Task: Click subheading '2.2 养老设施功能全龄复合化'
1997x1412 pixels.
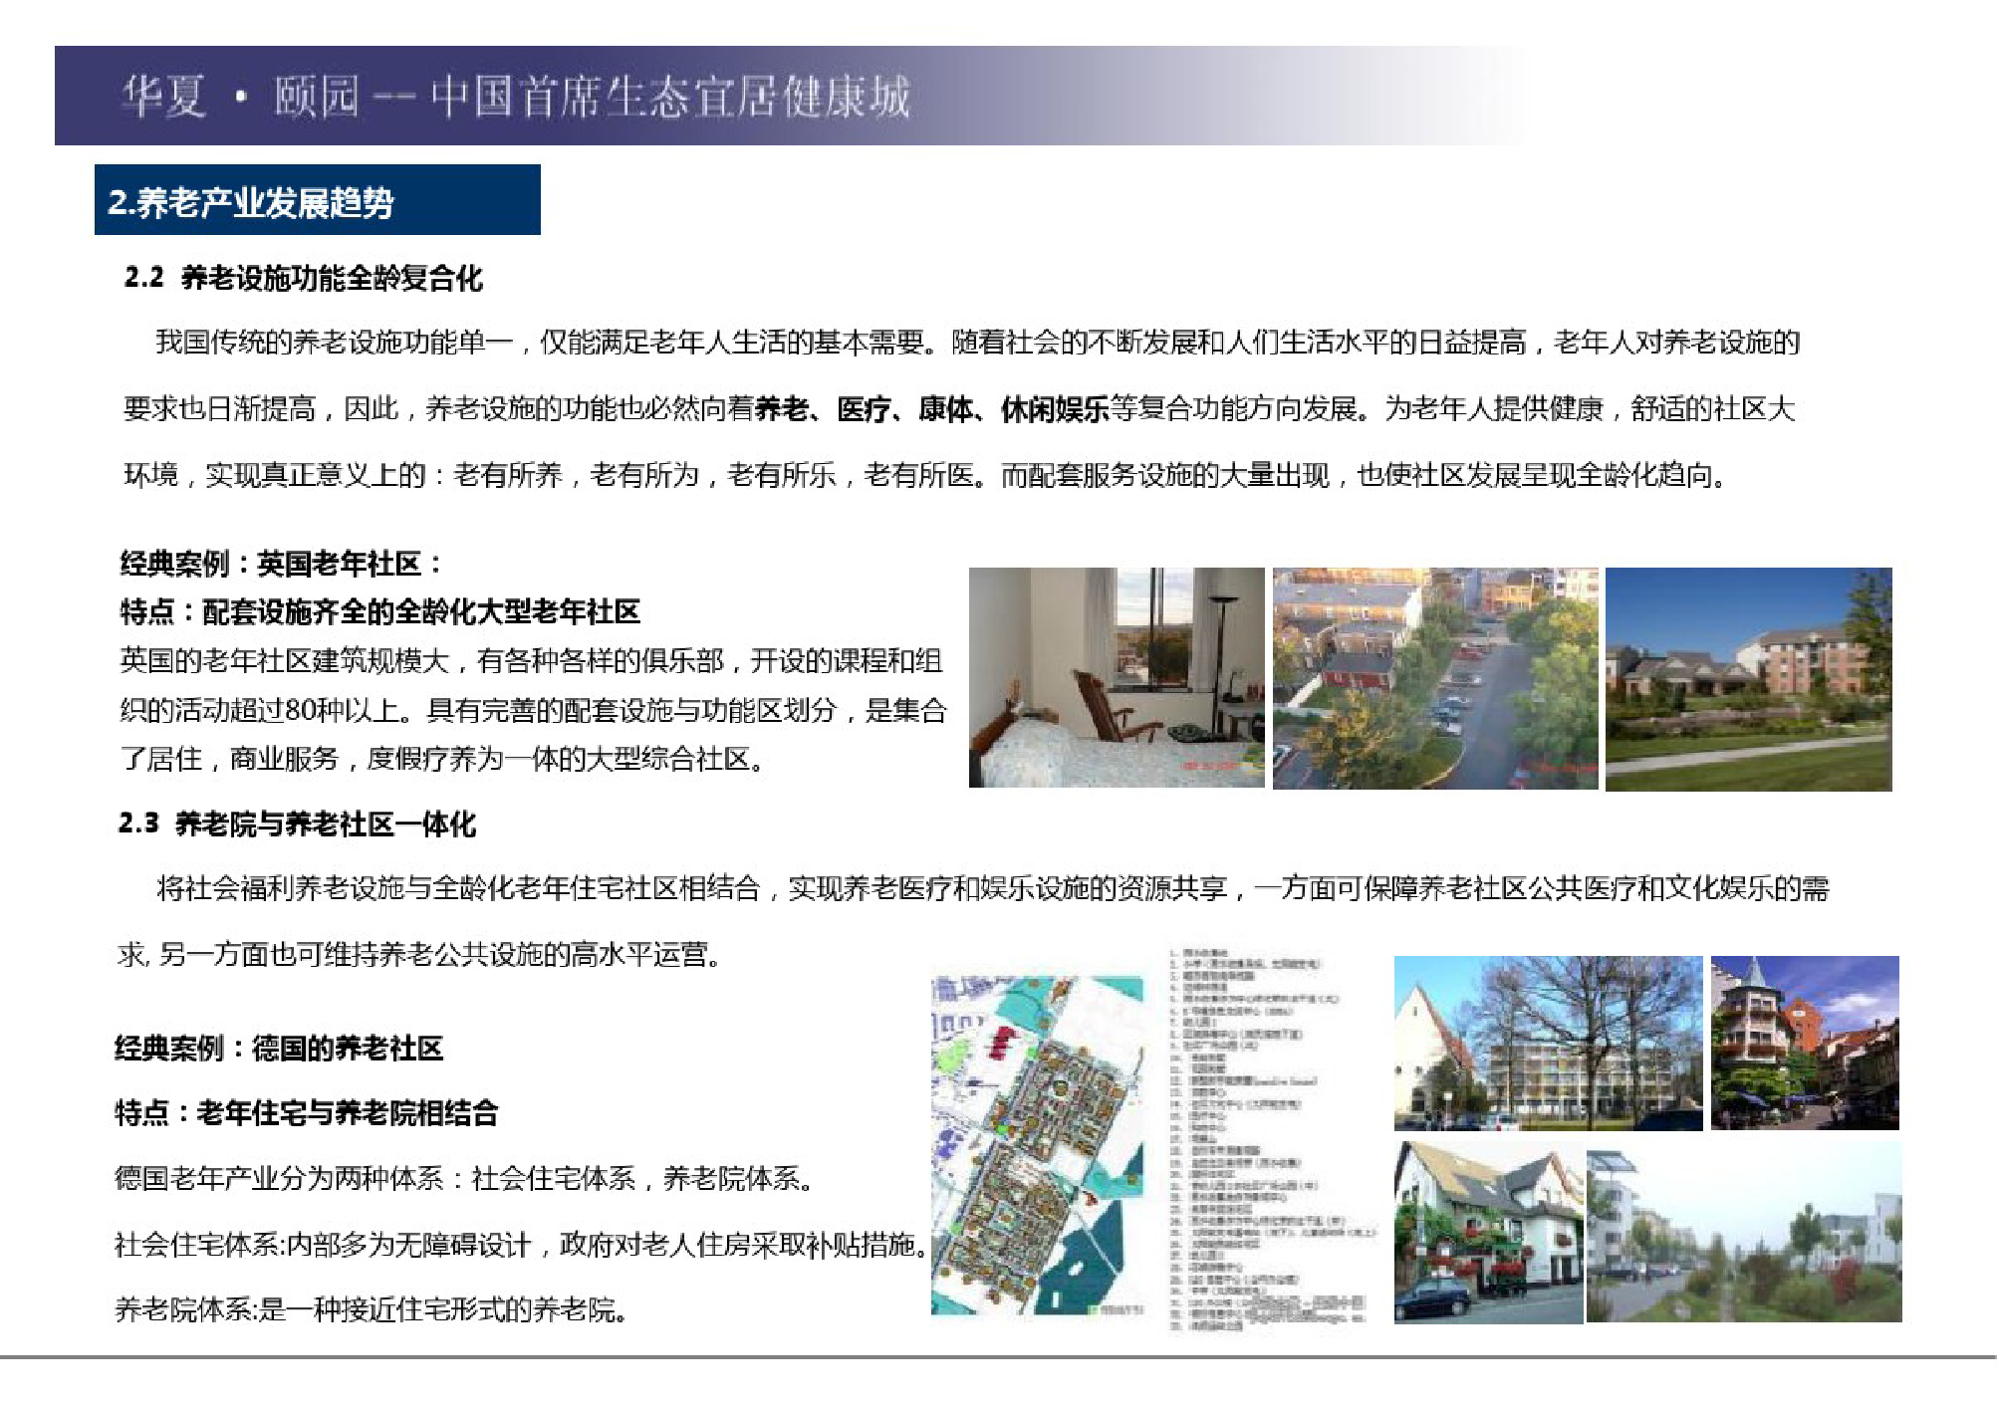Action: coord(303,278)
